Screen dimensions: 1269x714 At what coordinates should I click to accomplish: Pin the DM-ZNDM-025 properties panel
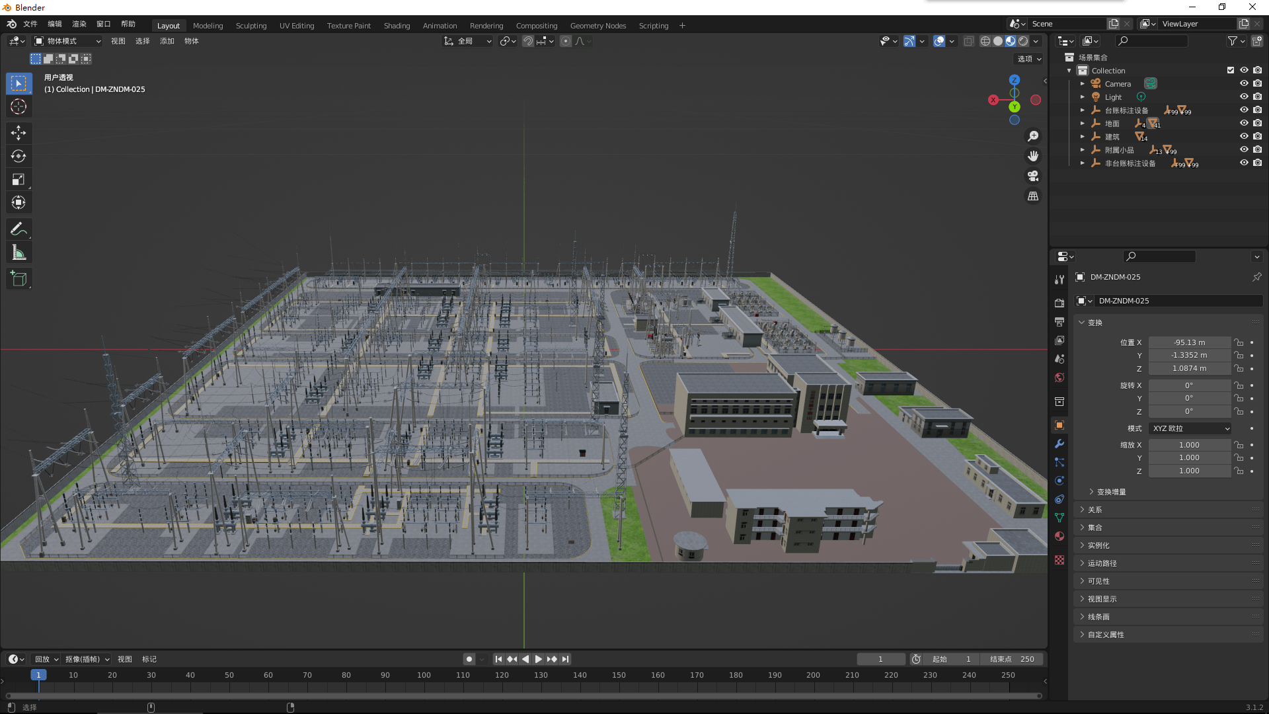click(x=1256, y=277)
